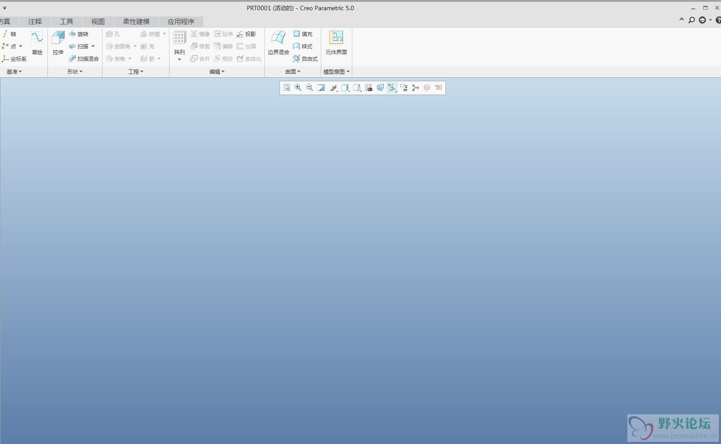
Task: Click the 阵列 (Pattern) tool
Action: (179, 43)
